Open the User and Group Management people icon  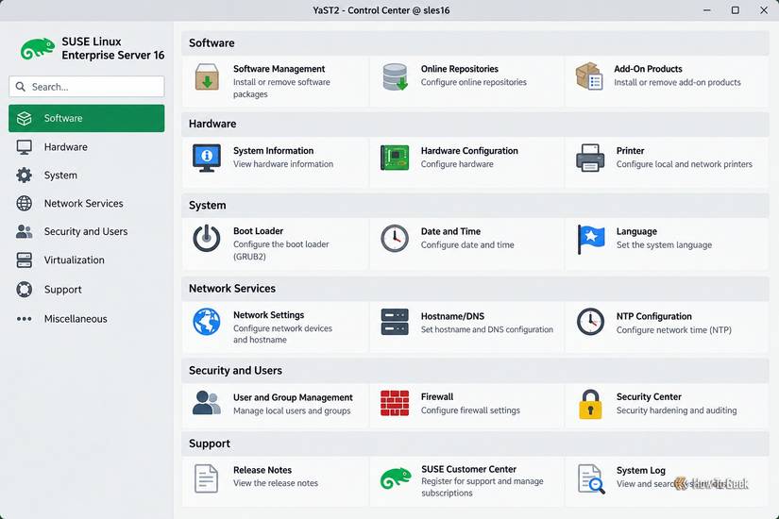click(x=207, y=403)
